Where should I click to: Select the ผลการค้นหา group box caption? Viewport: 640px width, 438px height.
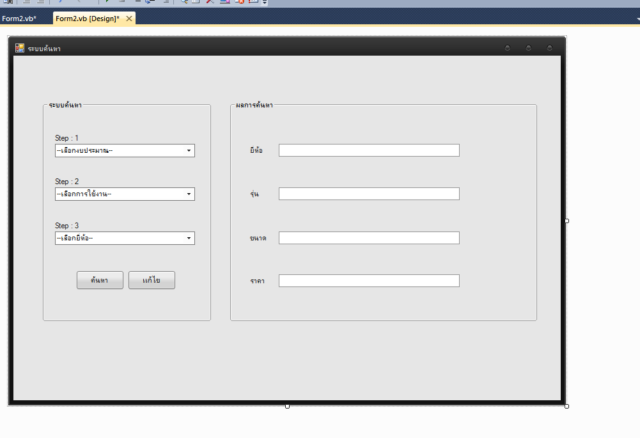[x=254, y=105]
